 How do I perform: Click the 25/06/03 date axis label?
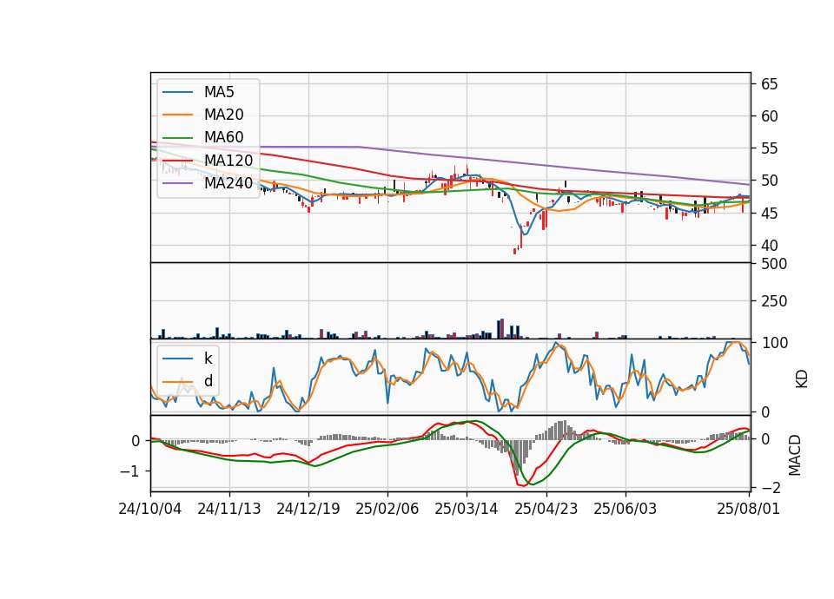625,509
